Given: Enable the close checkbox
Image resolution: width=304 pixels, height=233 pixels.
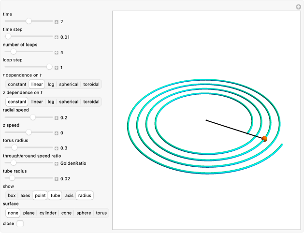Looking at the screenshot, I should point(20,224).
